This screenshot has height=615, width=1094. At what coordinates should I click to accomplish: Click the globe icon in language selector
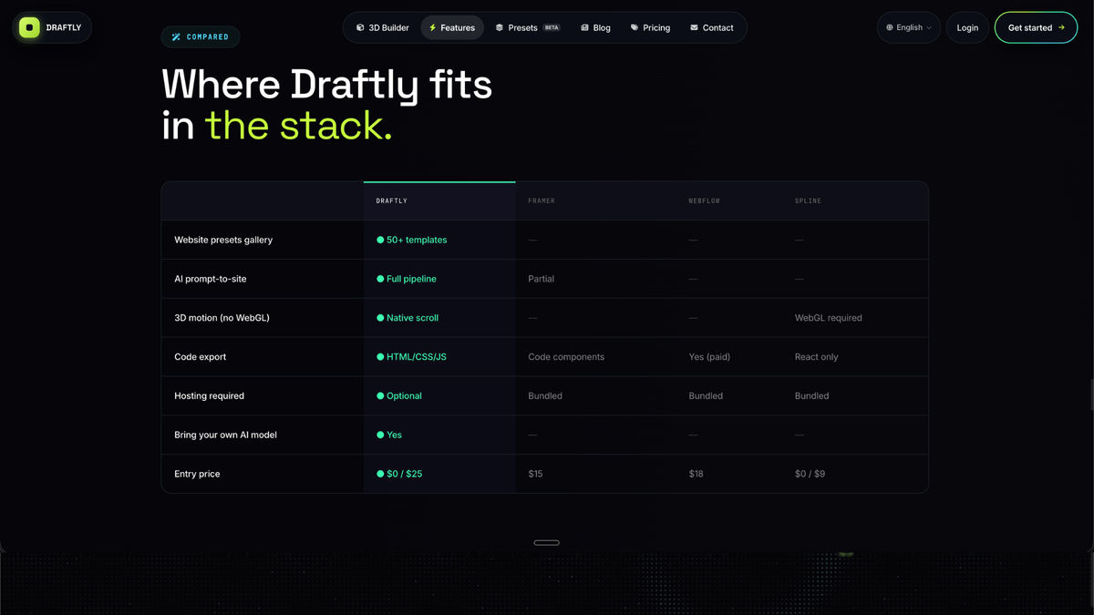click(890, 27)
